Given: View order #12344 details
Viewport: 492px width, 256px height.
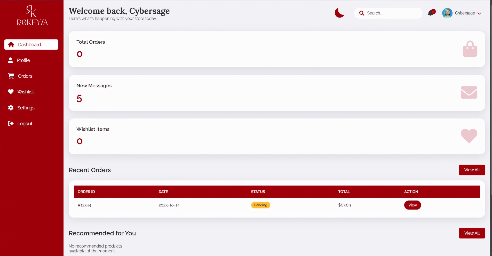Looking at the screenshot, I should click(x=412, y=205).
